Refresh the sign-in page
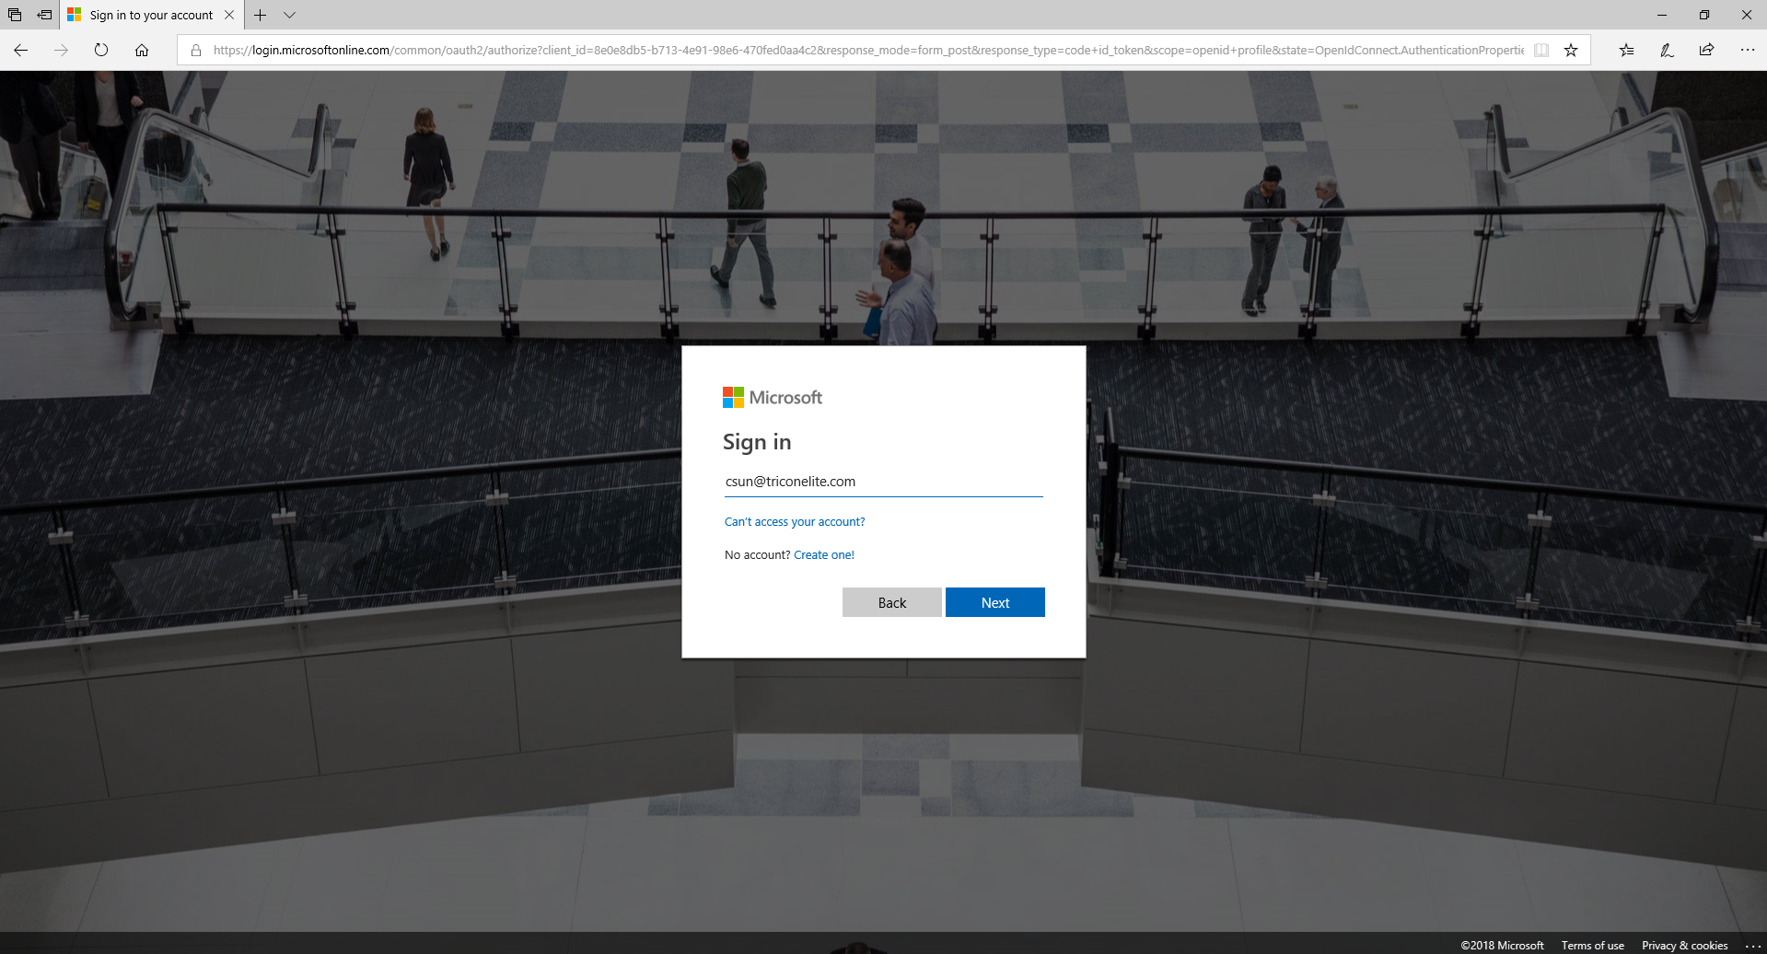The width and height of the screenshot is (1767, 954). (x=101, y=50)
